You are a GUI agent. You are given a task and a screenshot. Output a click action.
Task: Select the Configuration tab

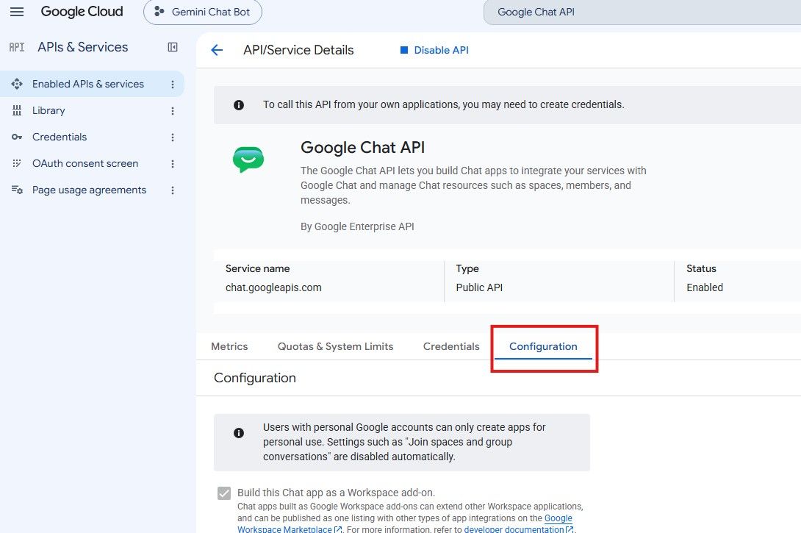544,346
